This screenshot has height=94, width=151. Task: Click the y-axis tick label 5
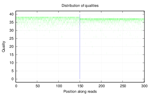click(13, 71)
